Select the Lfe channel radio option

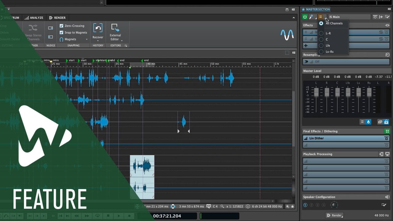click(321, 45)
